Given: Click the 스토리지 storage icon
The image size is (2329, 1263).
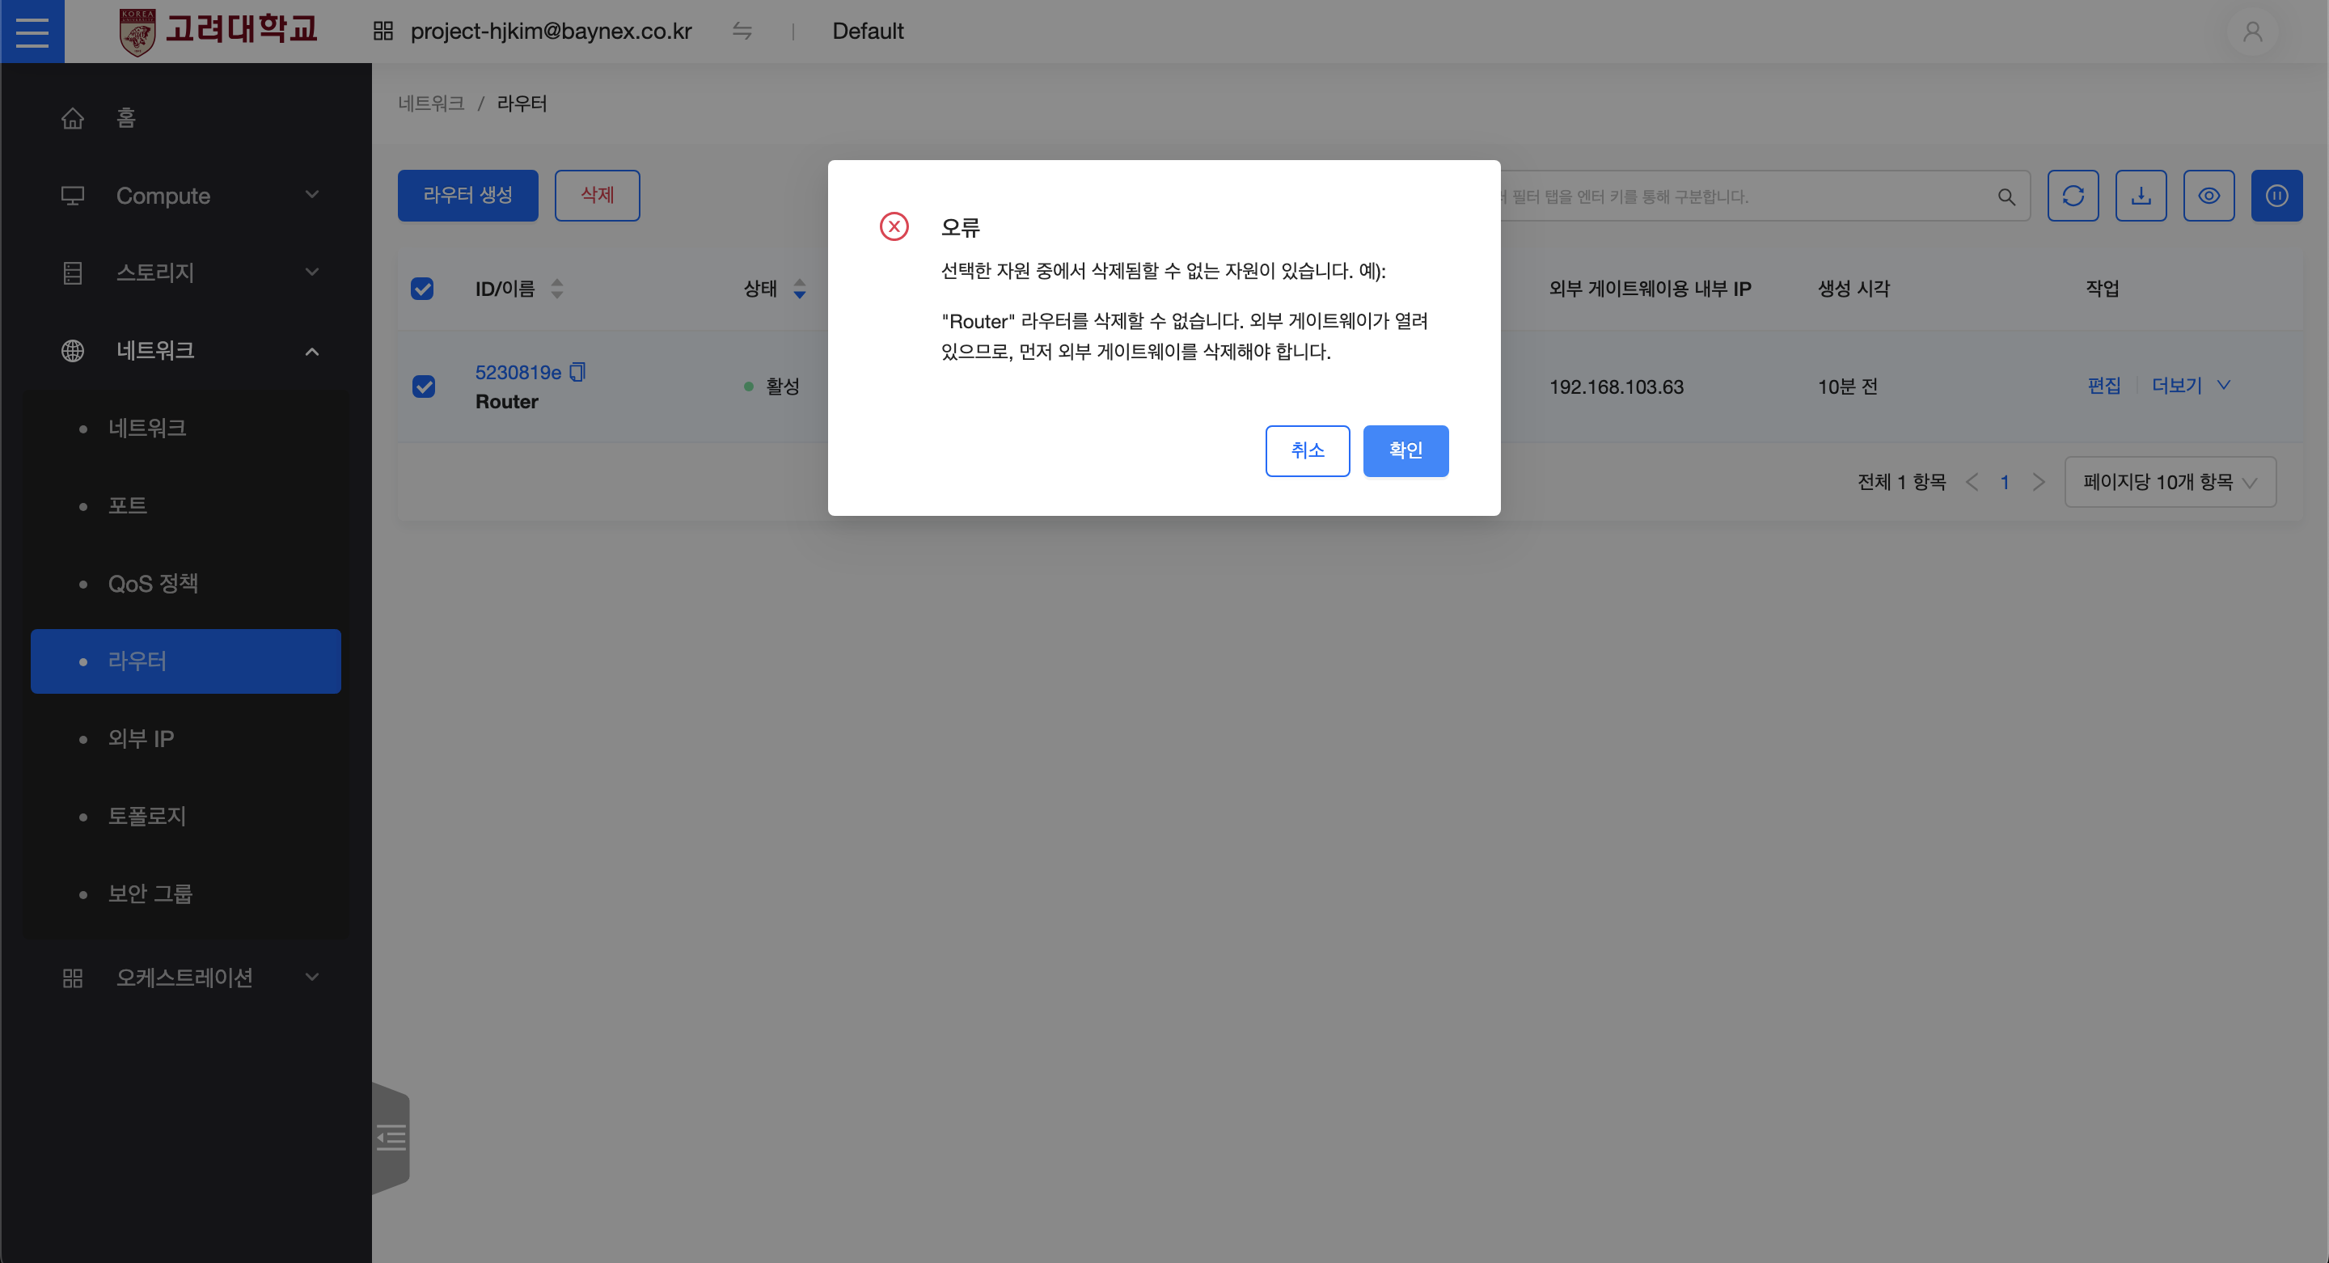Looking at the screenshot, I should pyautogui.click(x=72, y=273).
